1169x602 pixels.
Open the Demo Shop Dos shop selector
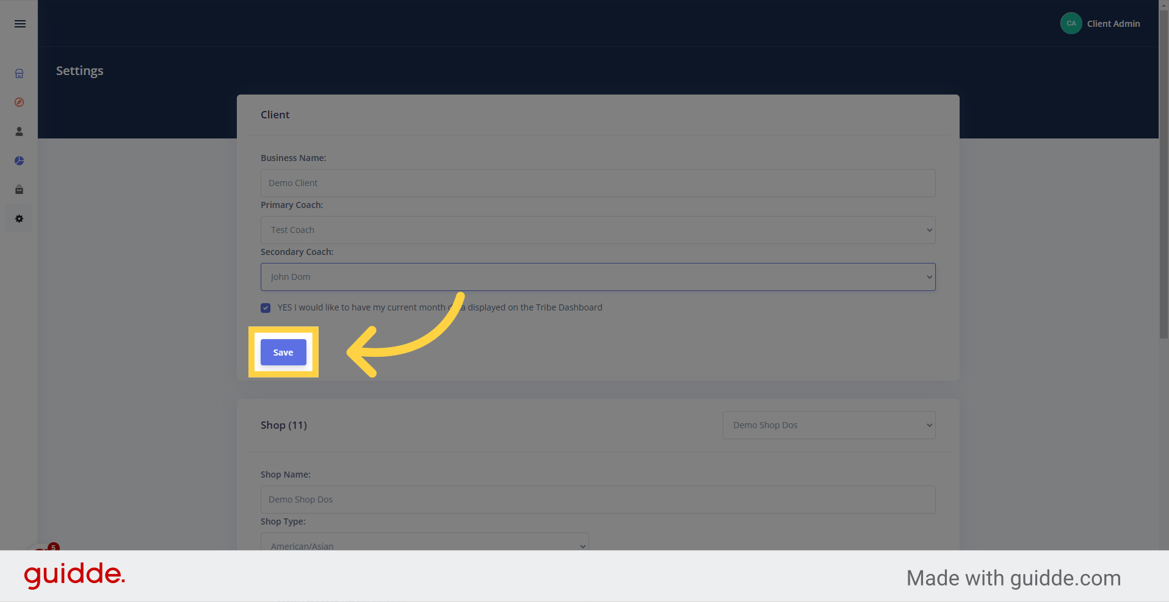point(829,425)
